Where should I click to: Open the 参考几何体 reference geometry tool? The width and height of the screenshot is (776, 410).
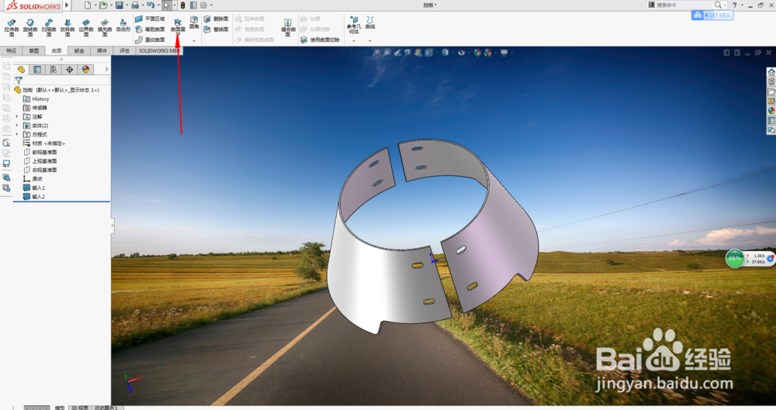coord(353,26)
